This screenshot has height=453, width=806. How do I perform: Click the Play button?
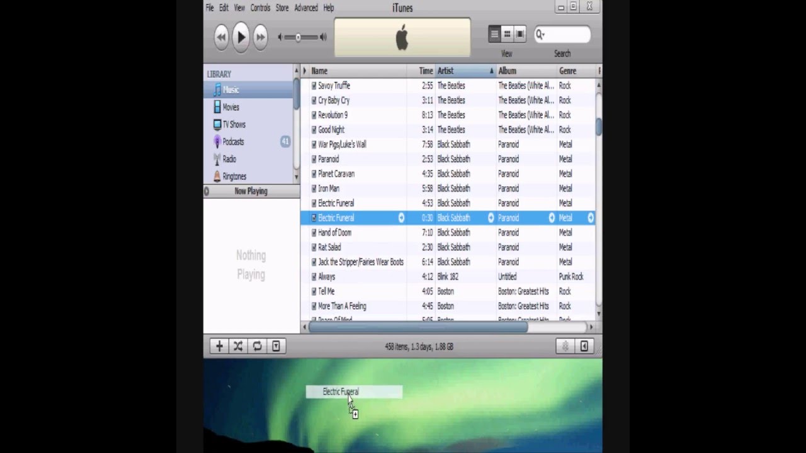(x=241, y=37)
